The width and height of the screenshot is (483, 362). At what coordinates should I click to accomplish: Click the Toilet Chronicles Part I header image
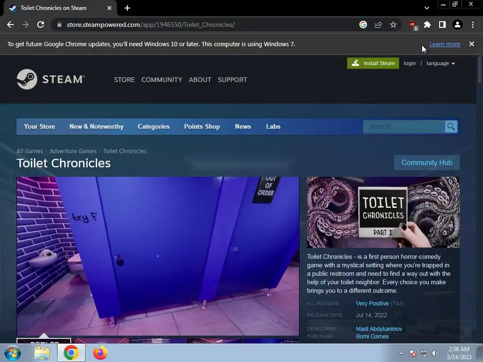tap(383, 212)
